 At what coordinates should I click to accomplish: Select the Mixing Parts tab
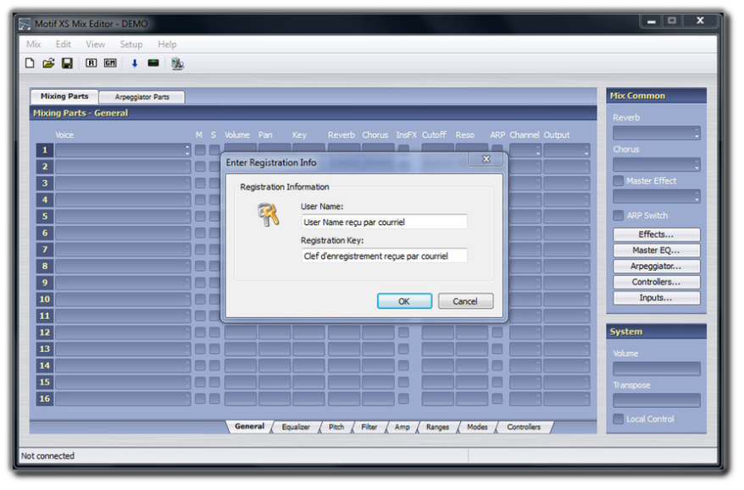[64, 96]
